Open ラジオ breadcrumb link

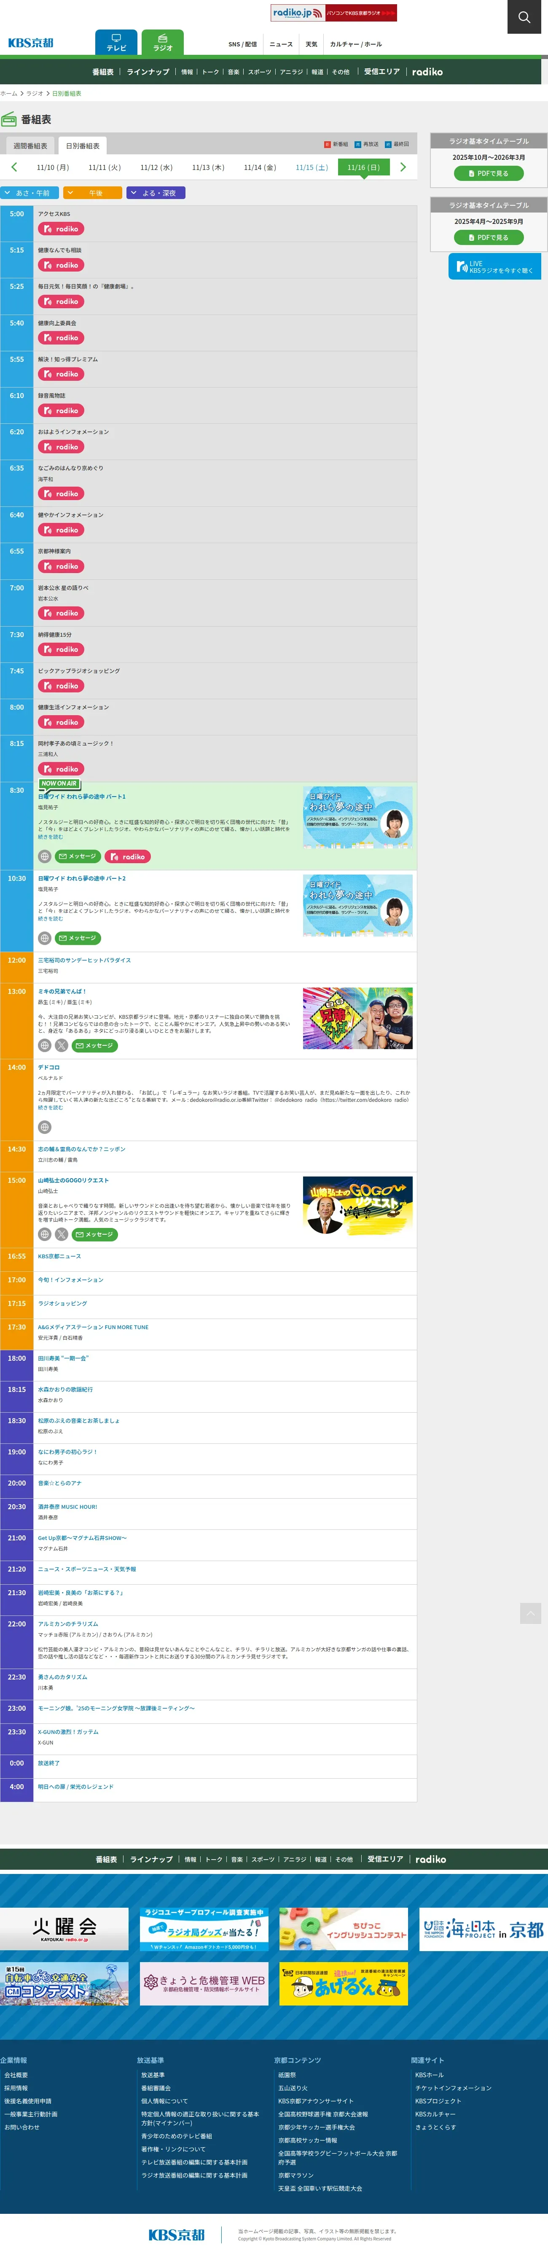click(x=35, y=94)
